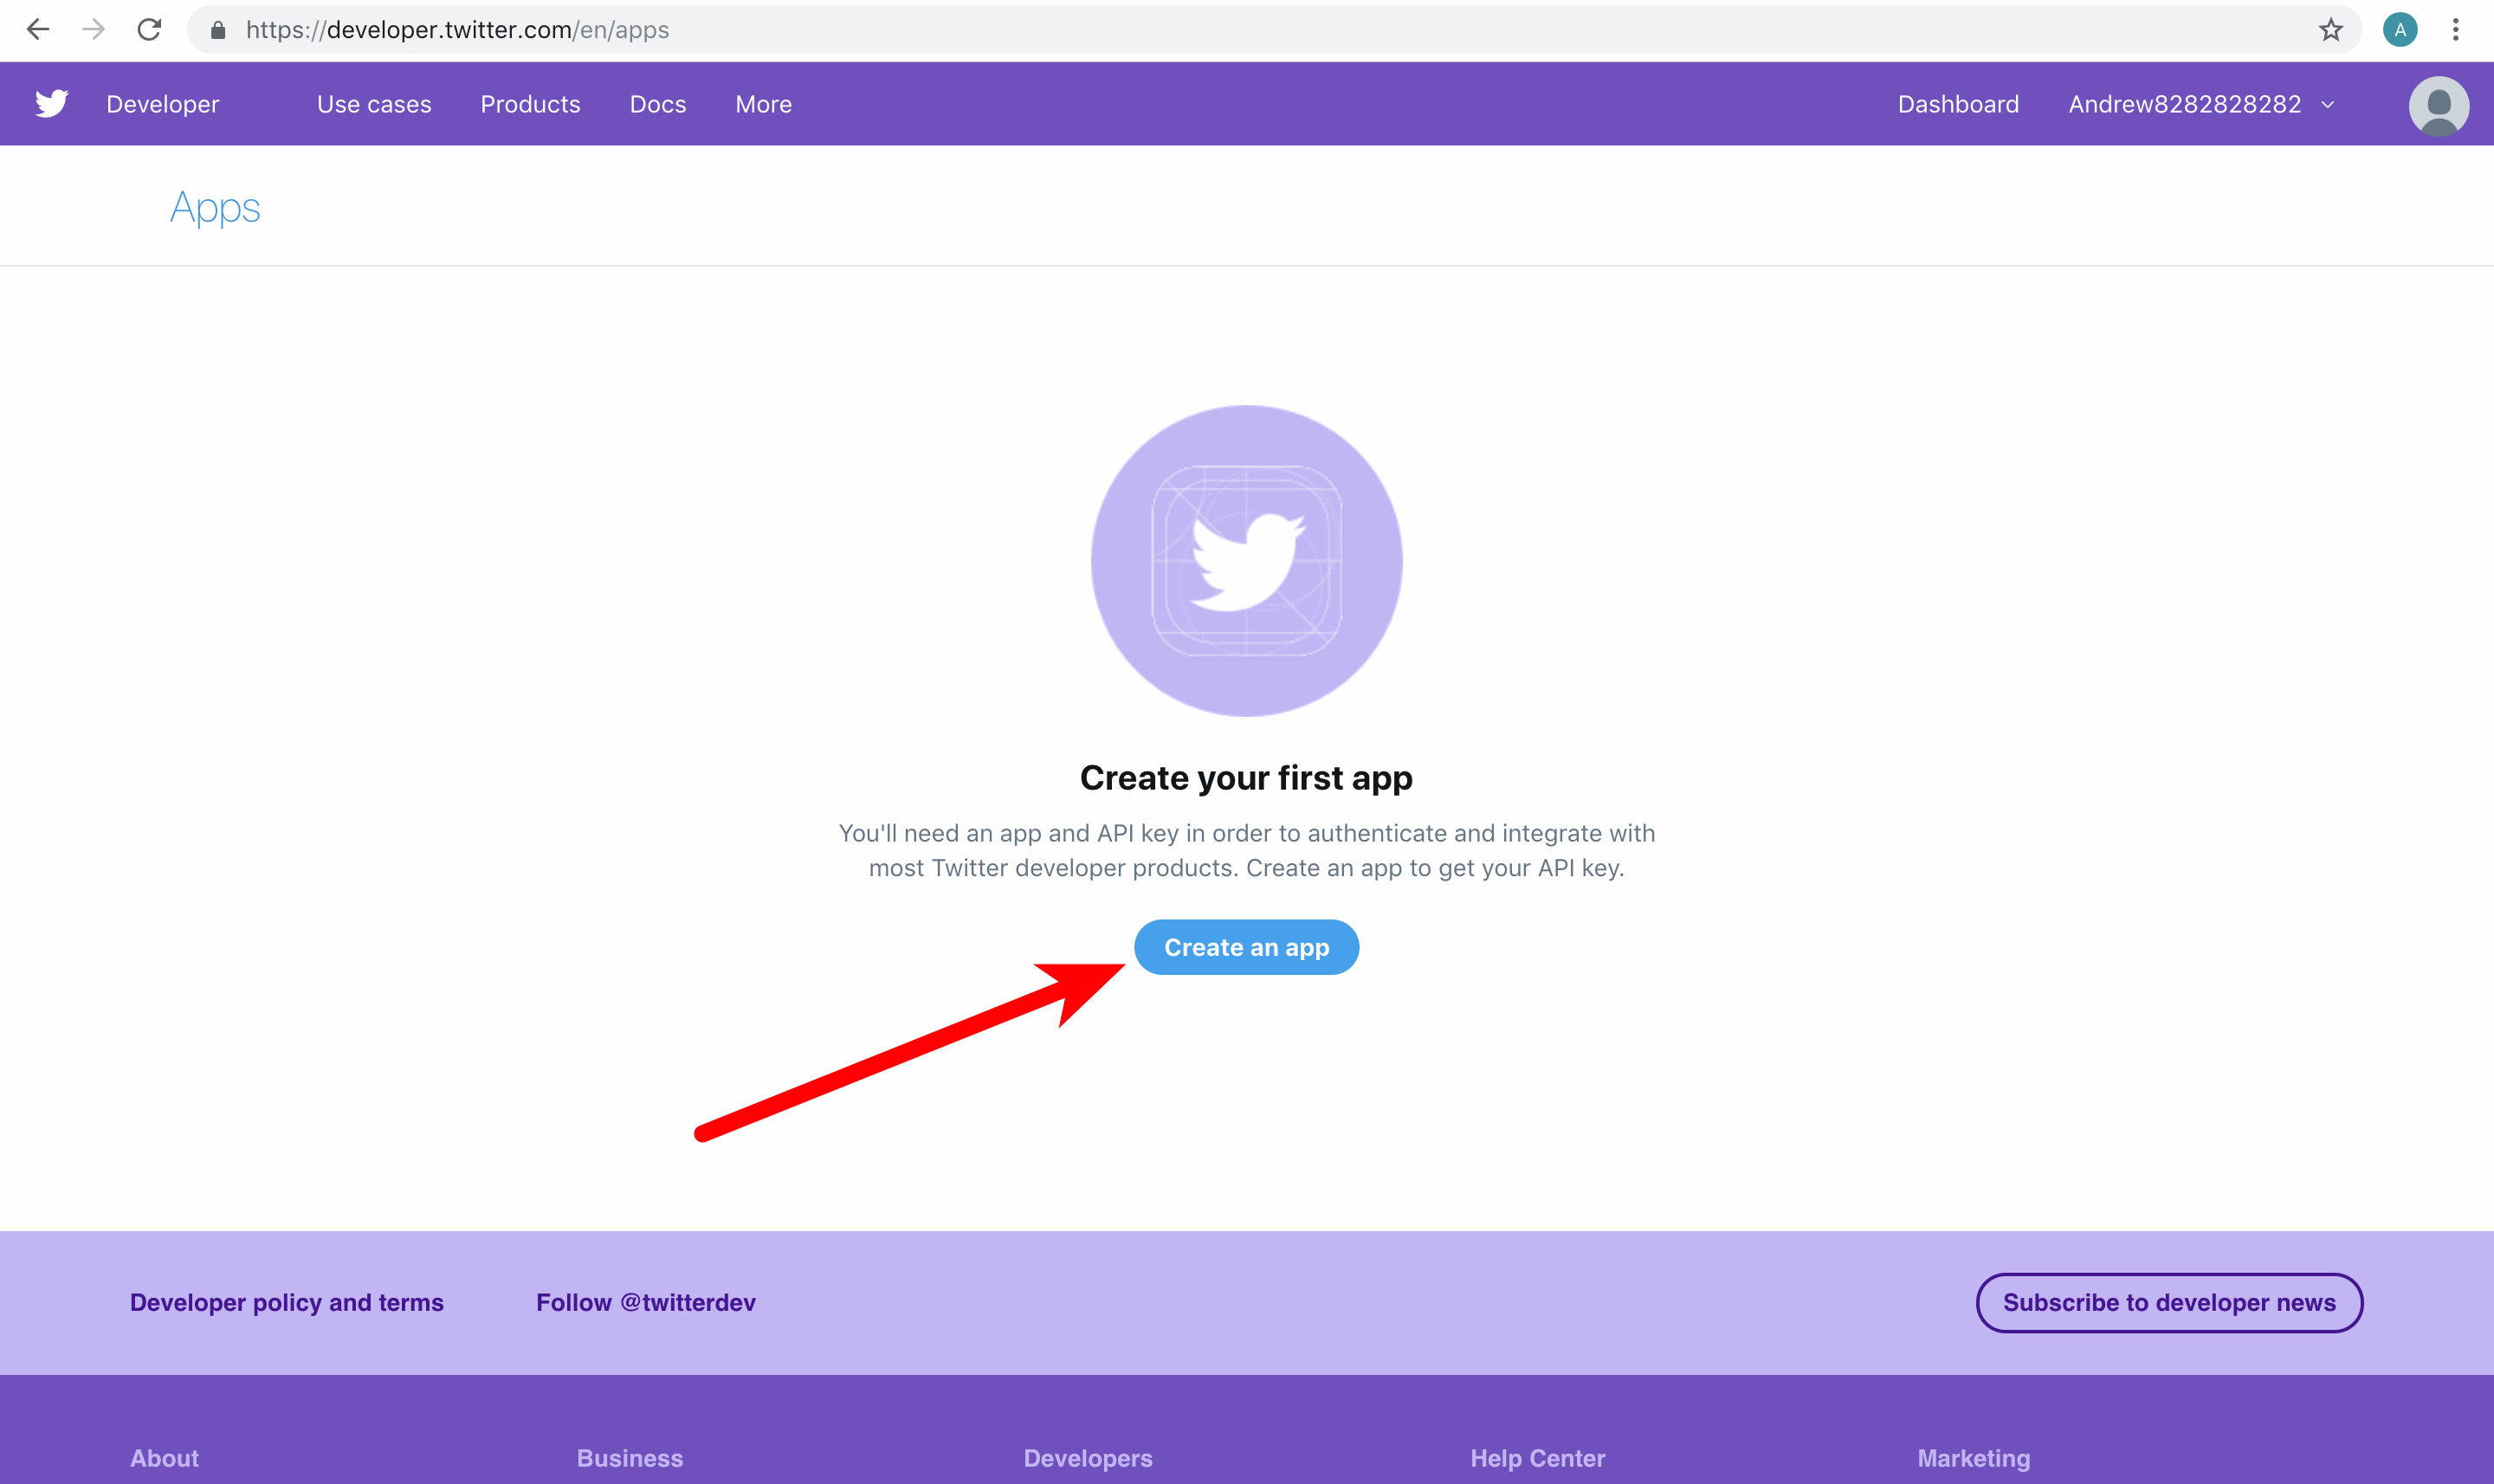The width and height of the screenshot is (2494, 1484).
Task: Open the More menu in navigation
Action: 764,104
